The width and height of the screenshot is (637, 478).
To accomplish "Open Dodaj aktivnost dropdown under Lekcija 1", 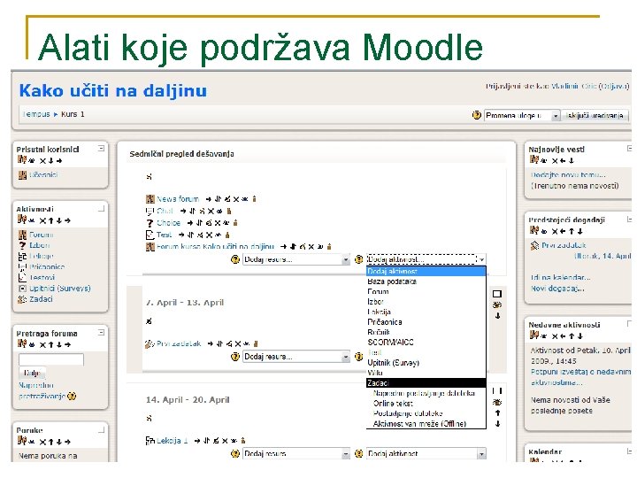I will [426, 453].
